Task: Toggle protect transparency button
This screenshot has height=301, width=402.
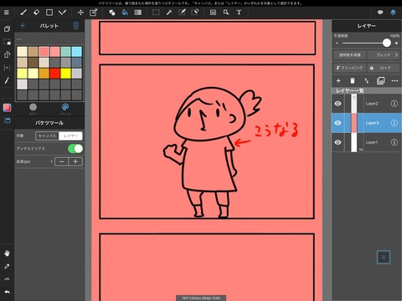Action: tap(350, 55)
